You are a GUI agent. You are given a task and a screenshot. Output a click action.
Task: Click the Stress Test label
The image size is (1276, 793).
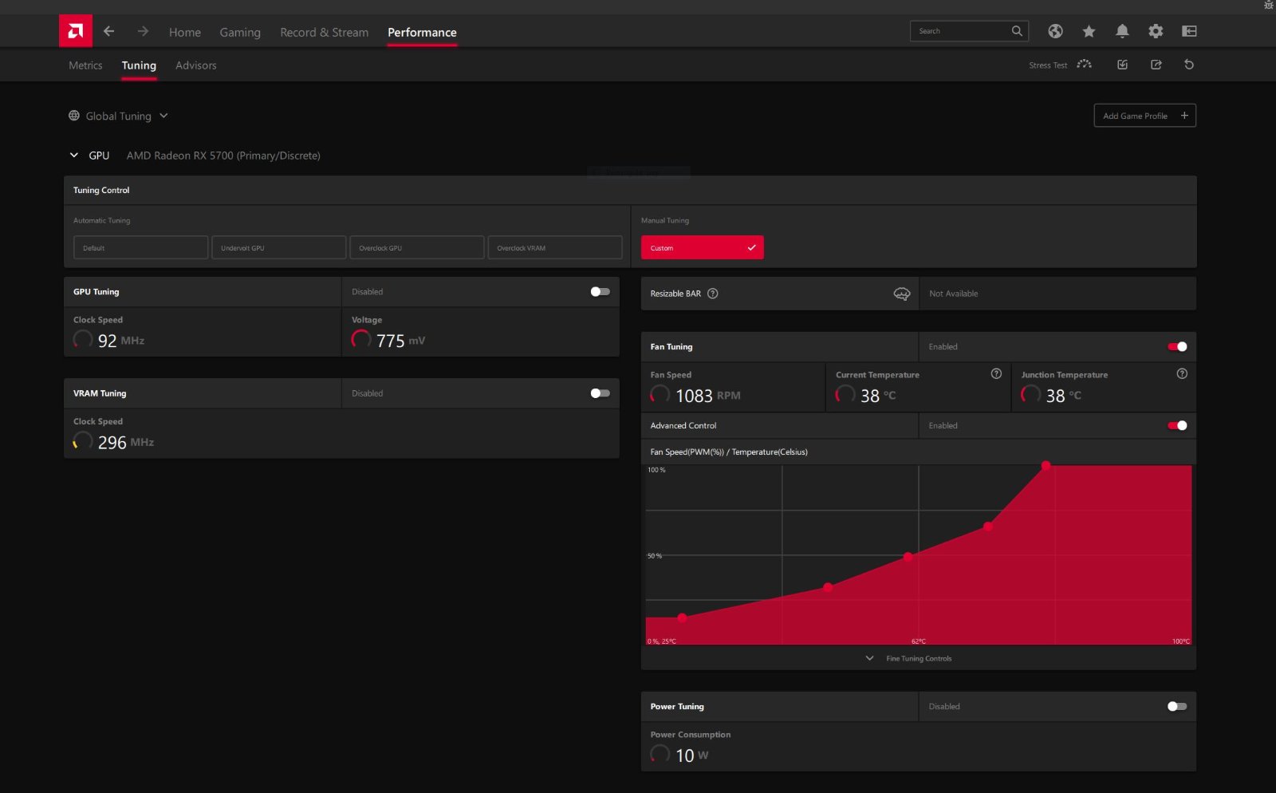(x=1048, y=65)
